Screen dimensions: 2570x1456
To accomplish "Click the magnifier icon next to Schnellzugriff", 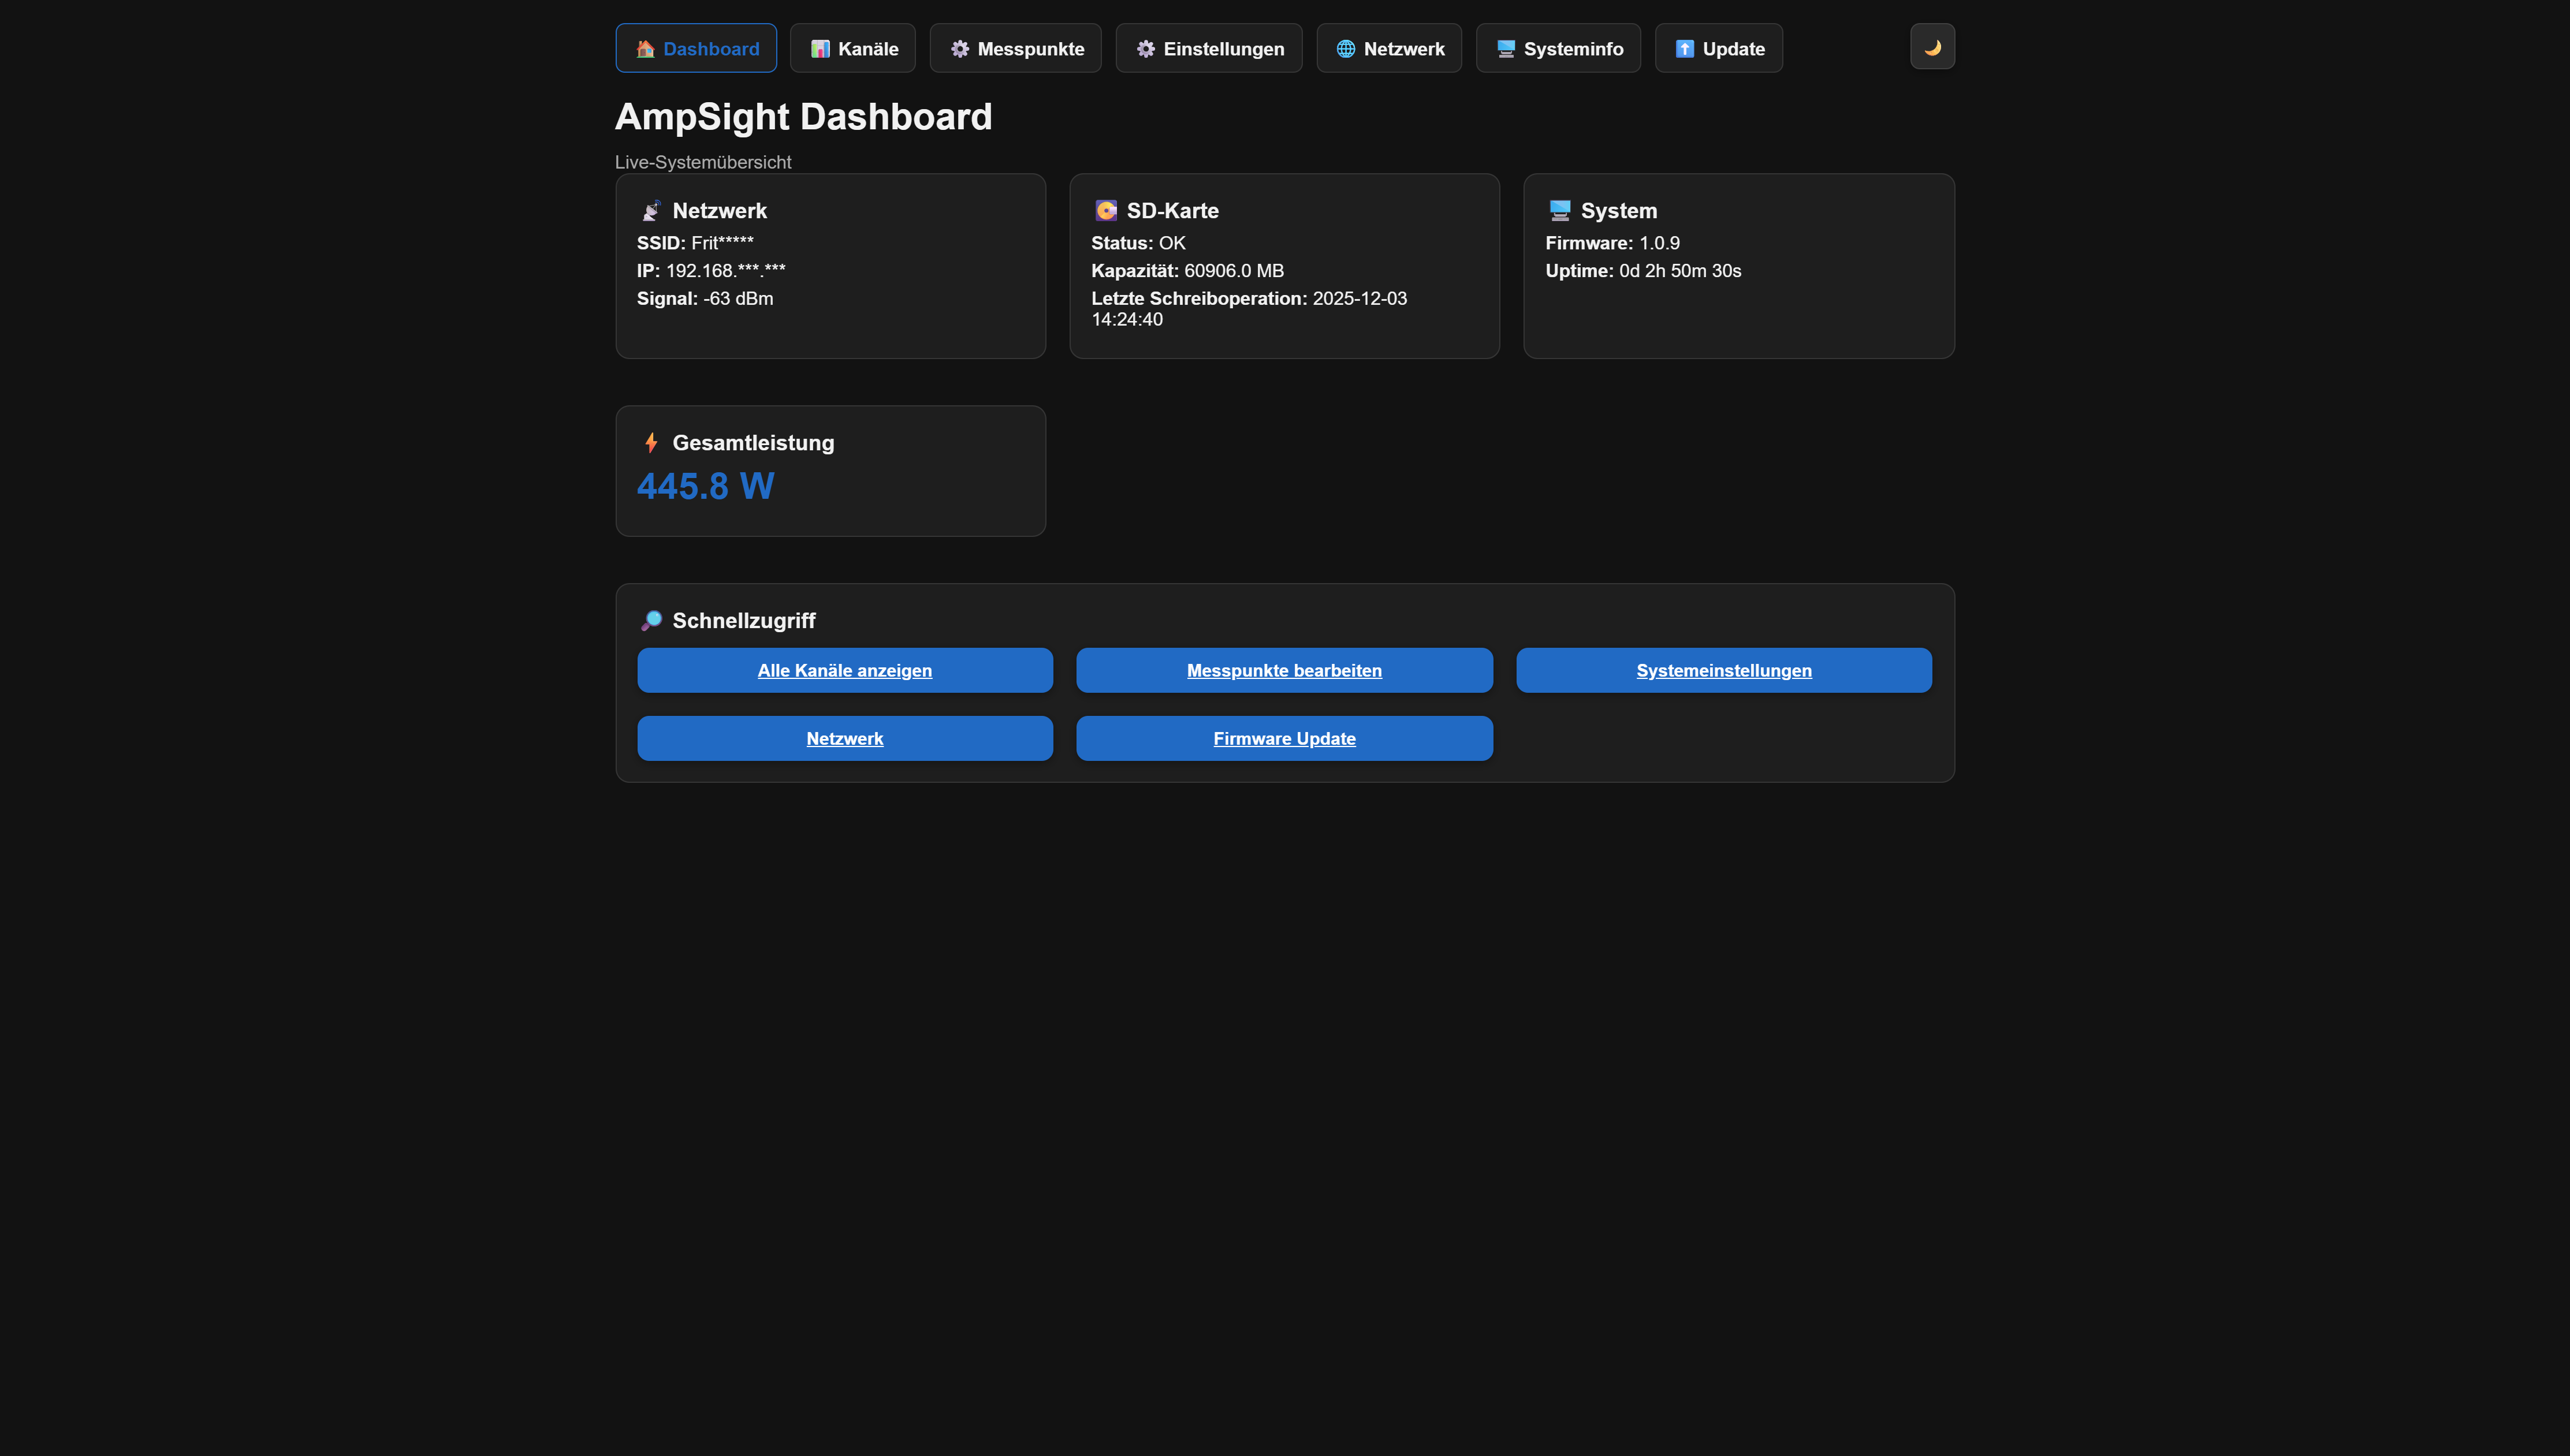I will coord(651,621).
